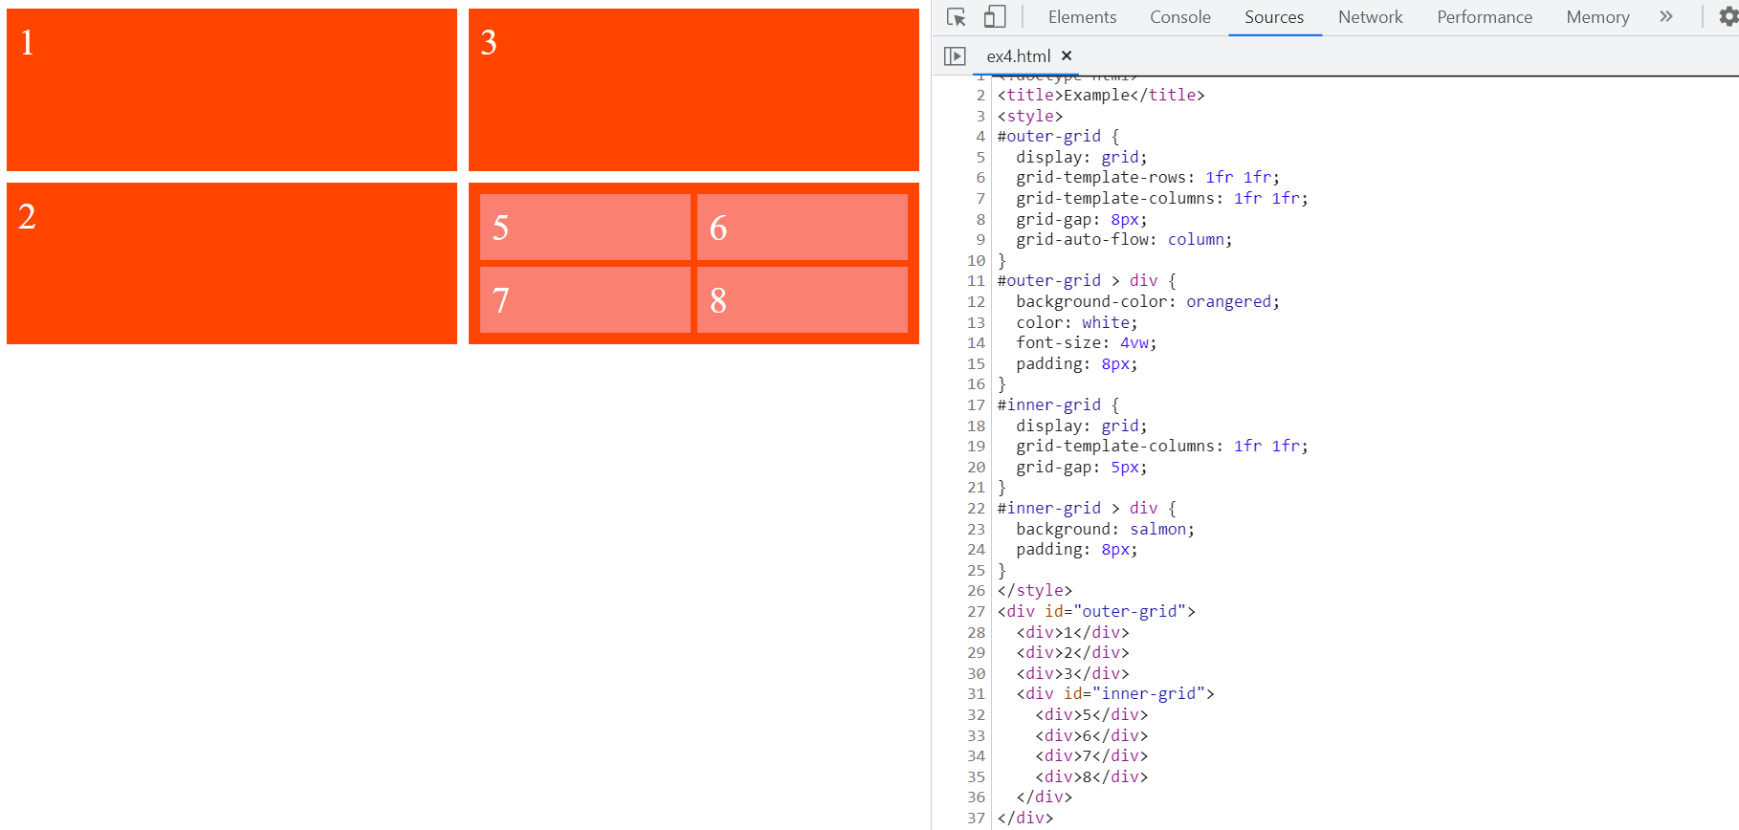1739x830 pixels.
Task: Go to the Network tab
Action: pyautogui.click(x=1370, y=17)
